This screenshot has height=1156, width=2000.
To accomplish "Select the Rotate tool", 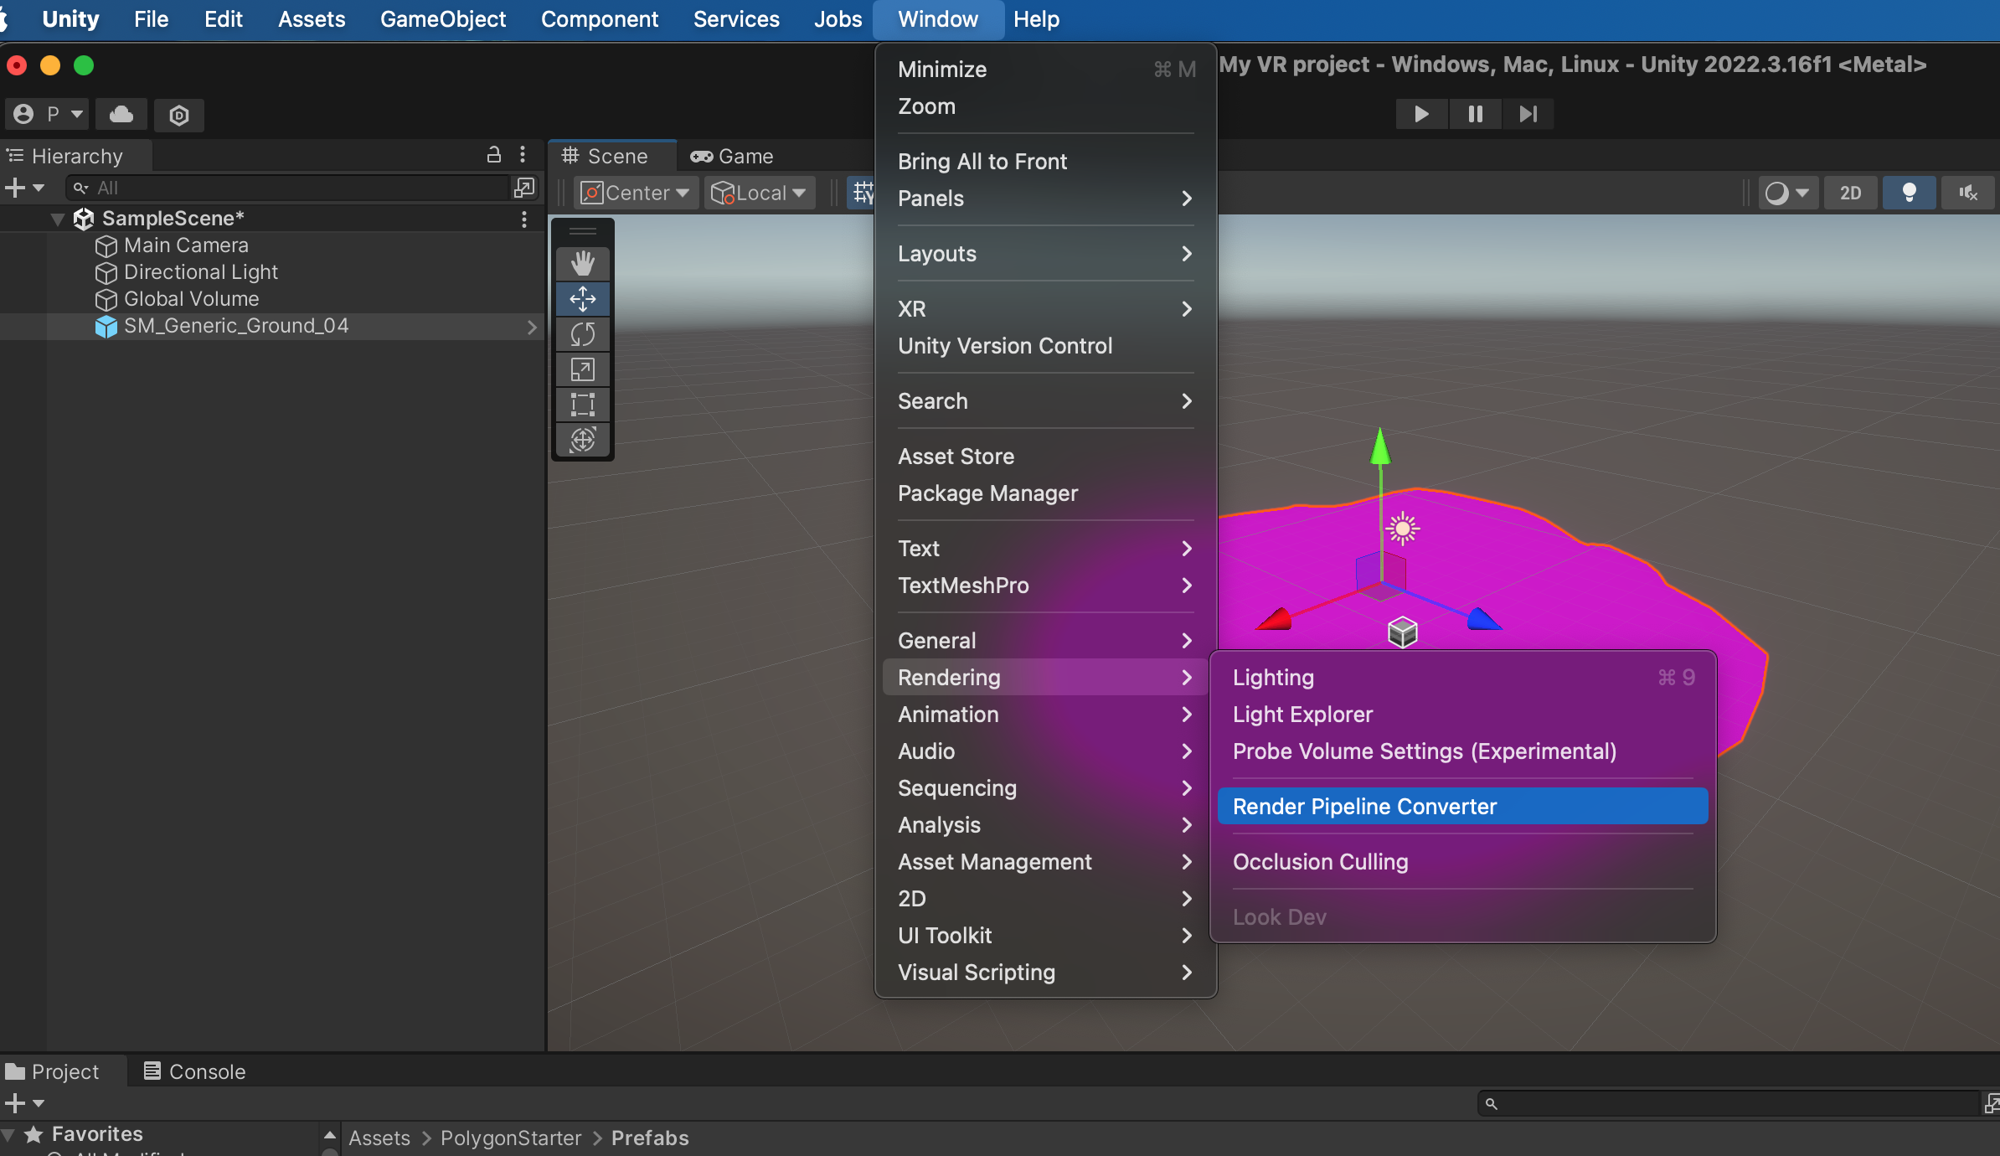I will [x=582, y=334].
